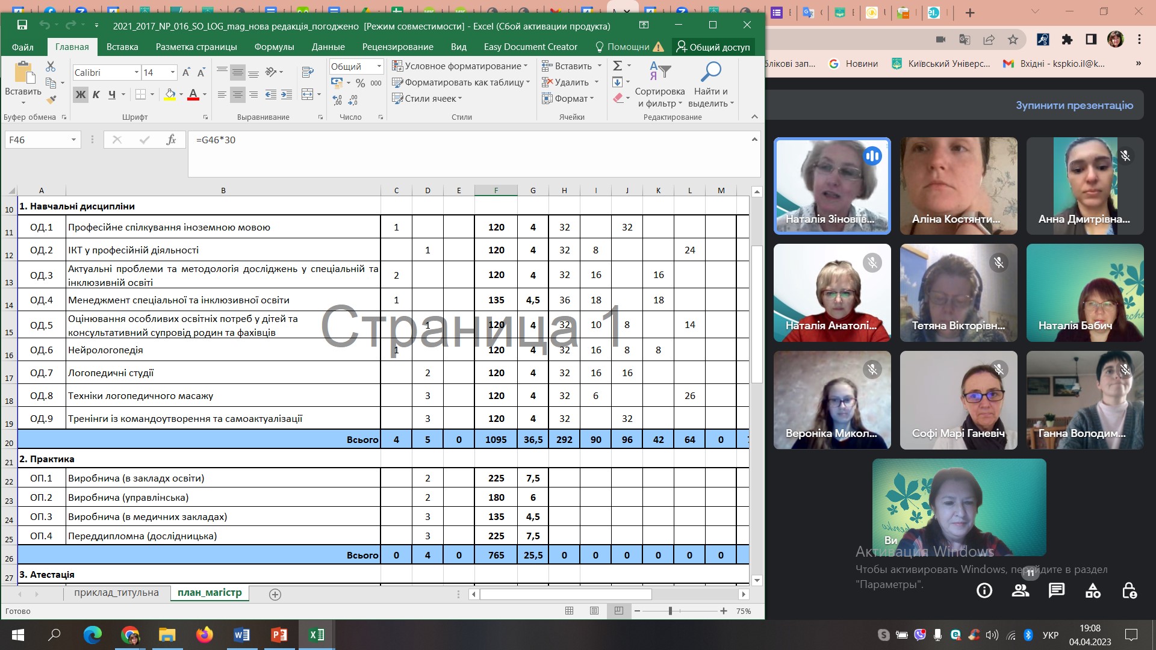Image resolution: width=1156 pixels, height=650 pixels.
Task: Click the Format Painter brush icon
Action: [52, 99]
